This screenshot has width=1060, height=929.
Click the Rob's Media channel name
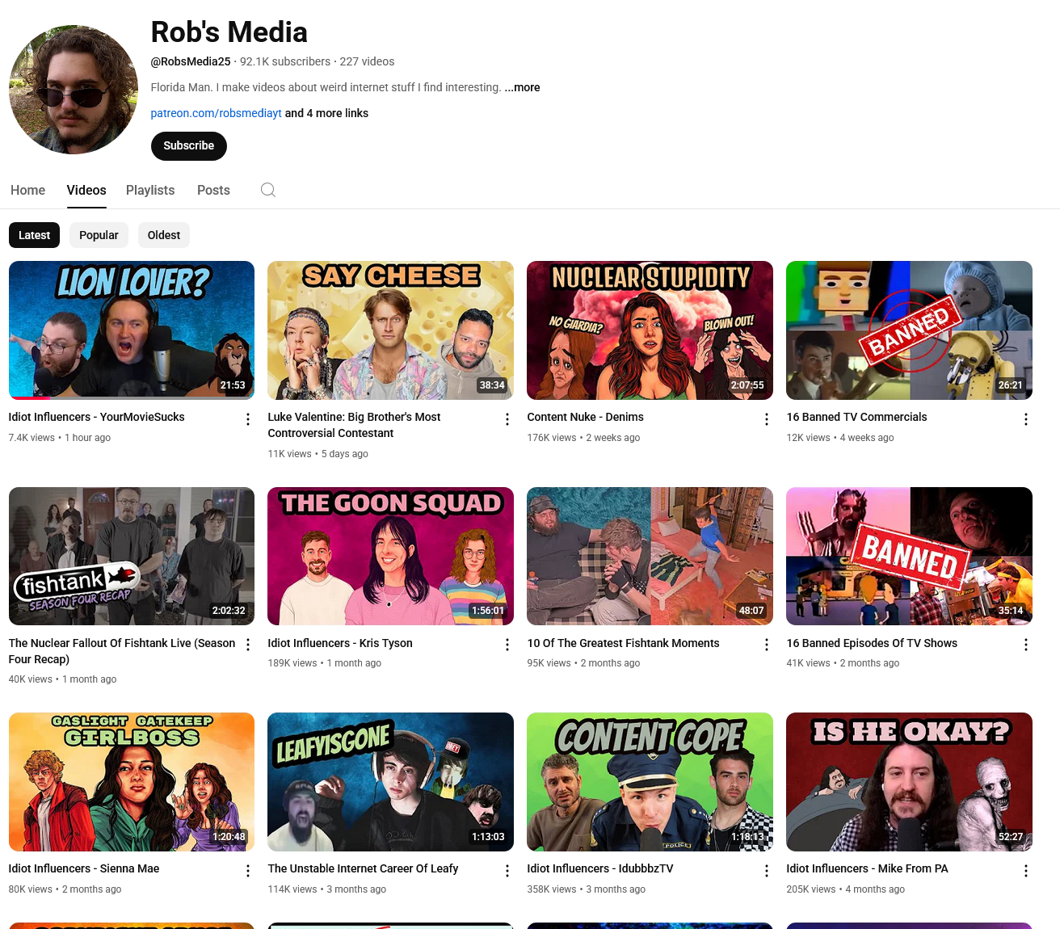tap(229, 32)
